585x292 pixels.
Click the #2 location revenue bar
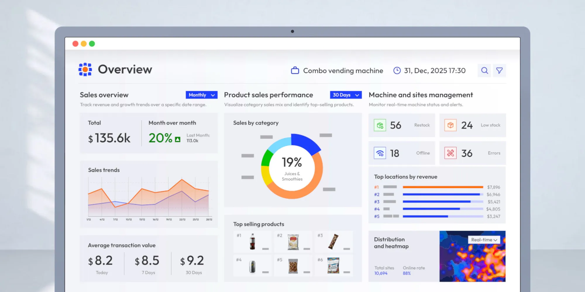pyautogui.click(x=443, y=194)
